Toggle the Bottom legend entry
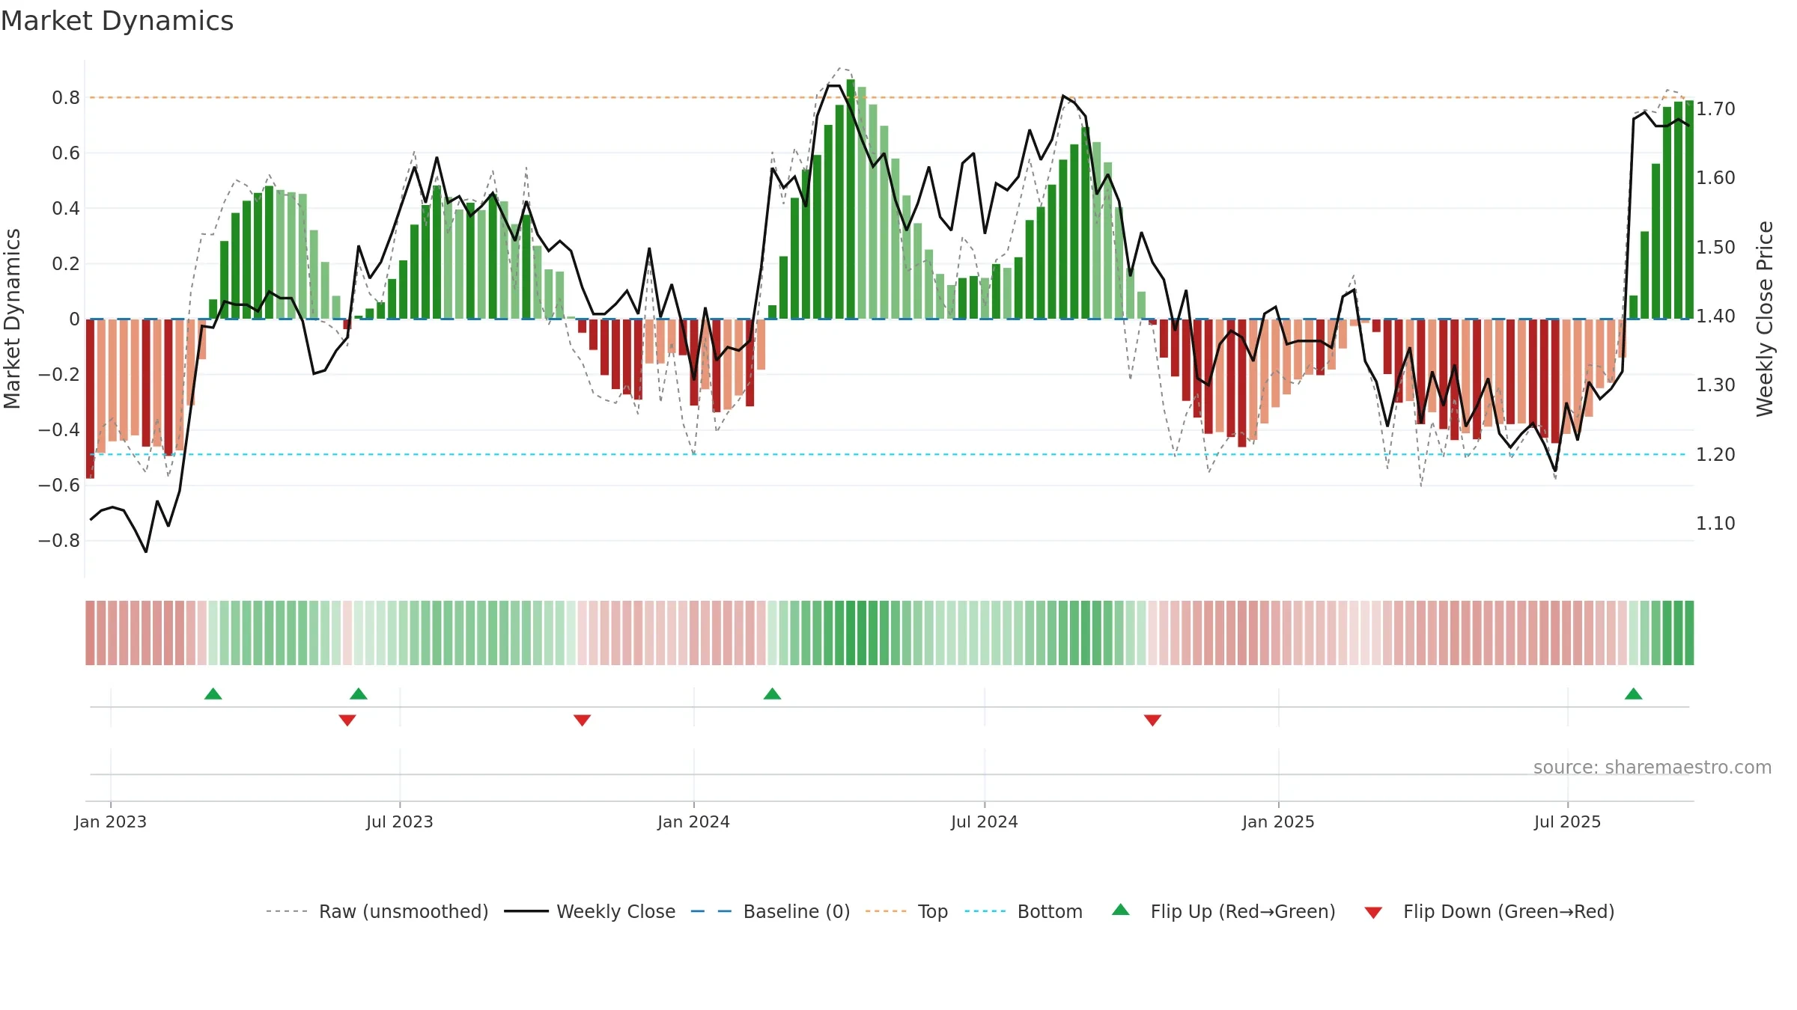The height and width of the screenshot is (1010, 1797). click(1024, 911)
